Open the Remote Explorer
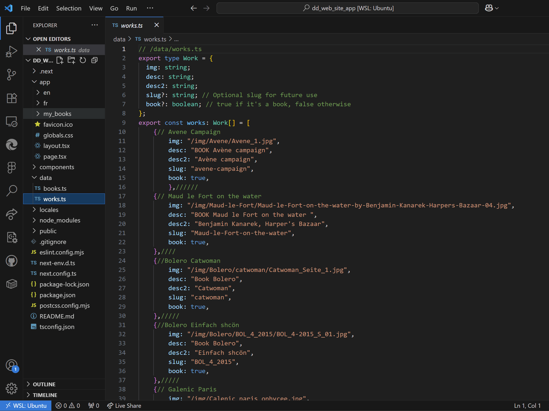549x411 pixels. pos(11,122)
